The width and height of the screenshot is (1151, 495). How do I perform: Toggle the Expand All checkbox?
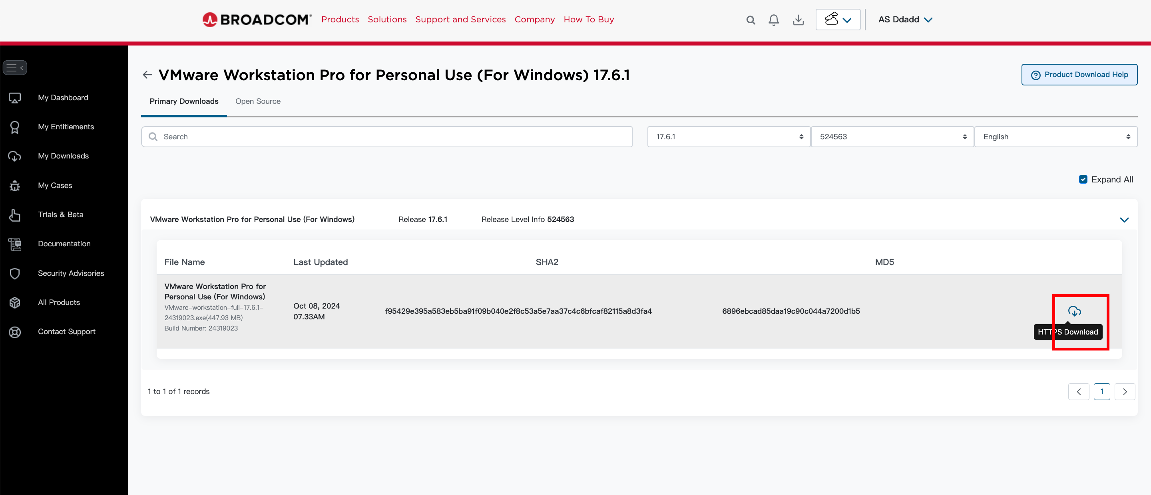(x=1083, y=179)
